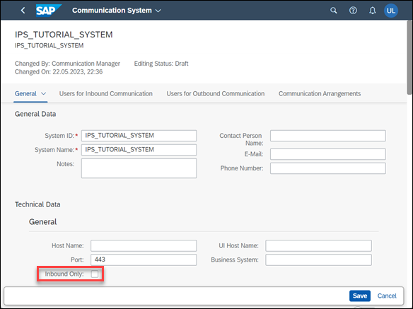
Task: Switch to Users for Inbound Communication tab
Action: click(x=105, y=93)
